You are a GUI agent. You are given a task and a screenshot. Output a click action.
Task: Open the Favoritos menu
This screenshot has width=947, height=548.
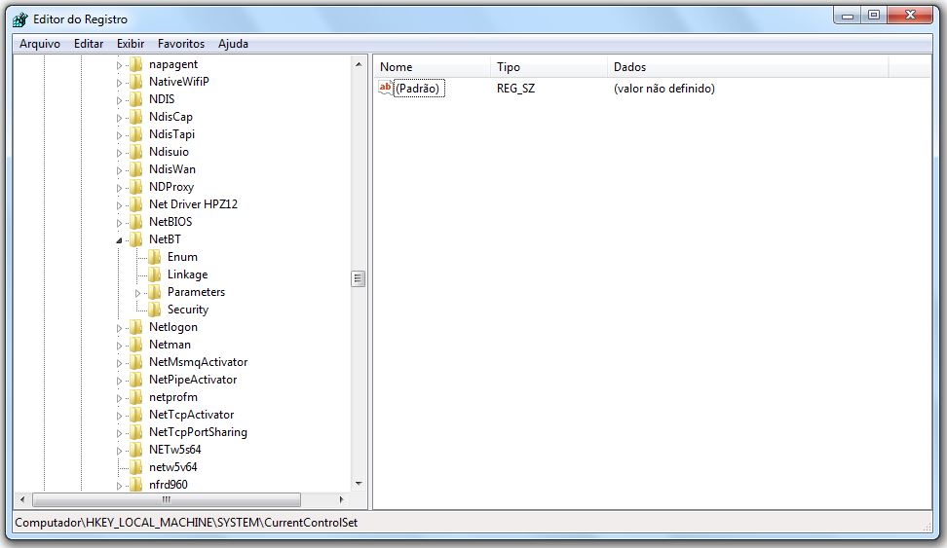point(181,44)
